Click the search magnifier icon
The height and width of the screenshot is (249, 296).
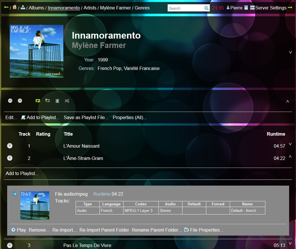coord(206,8)
